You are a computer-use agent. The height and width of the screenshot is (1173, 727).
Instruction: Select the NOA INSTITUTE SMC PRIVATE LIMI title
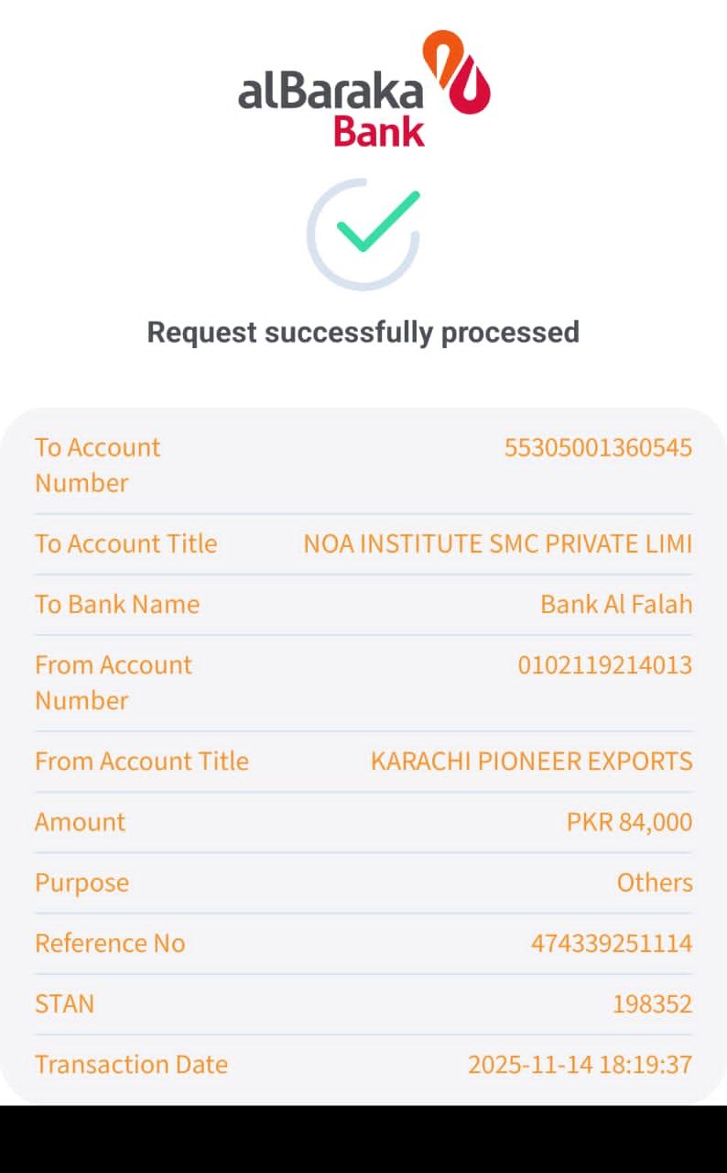pyautogui.click(x=497, y=543)
